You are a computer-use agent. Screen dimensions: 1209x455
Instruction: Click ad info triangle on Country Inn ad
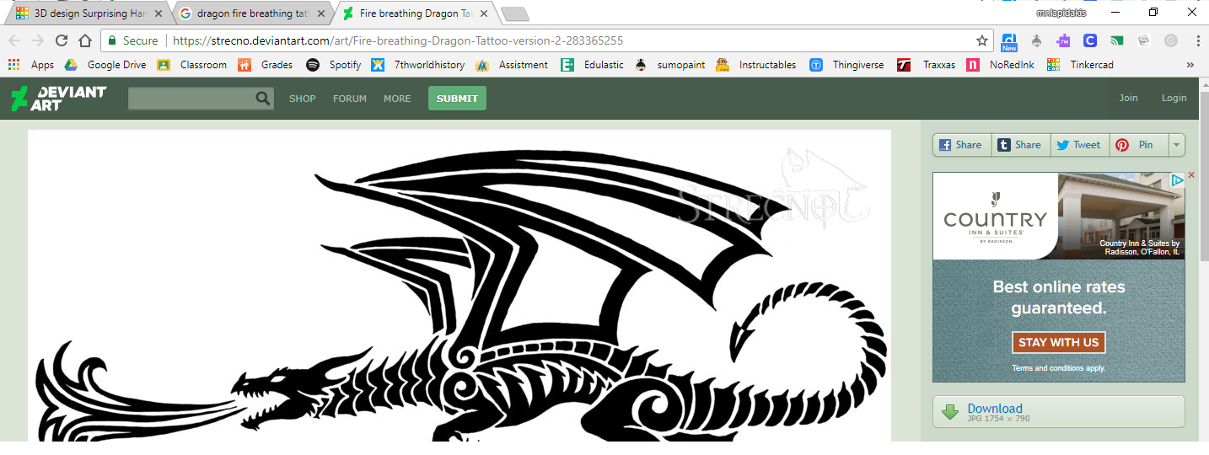[1178, 179]
